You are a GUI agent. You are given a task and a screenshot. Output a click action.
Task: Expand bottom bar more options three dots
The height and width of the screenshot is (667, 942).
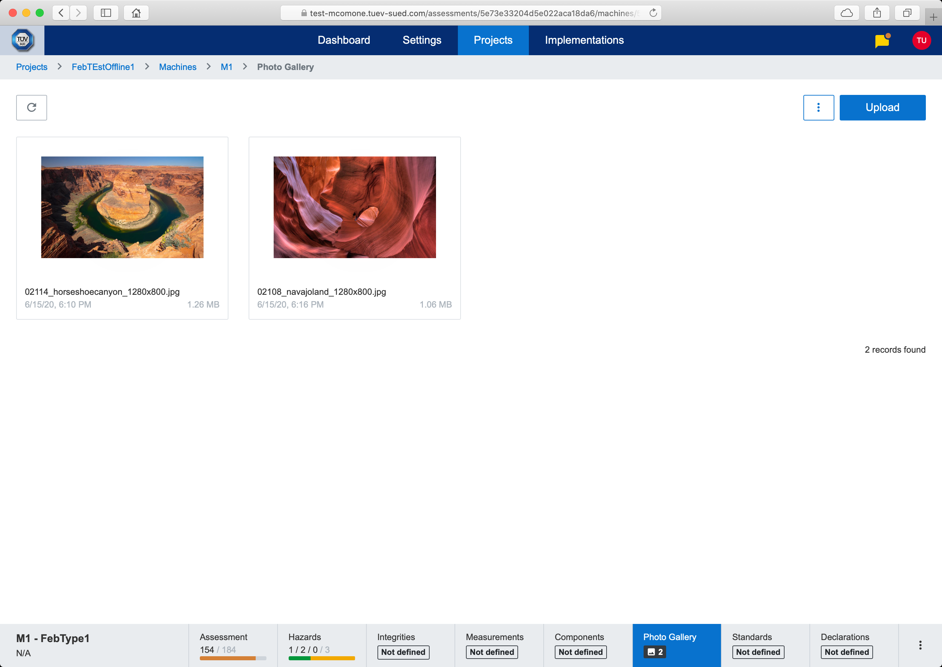click(x=920, y=645)
